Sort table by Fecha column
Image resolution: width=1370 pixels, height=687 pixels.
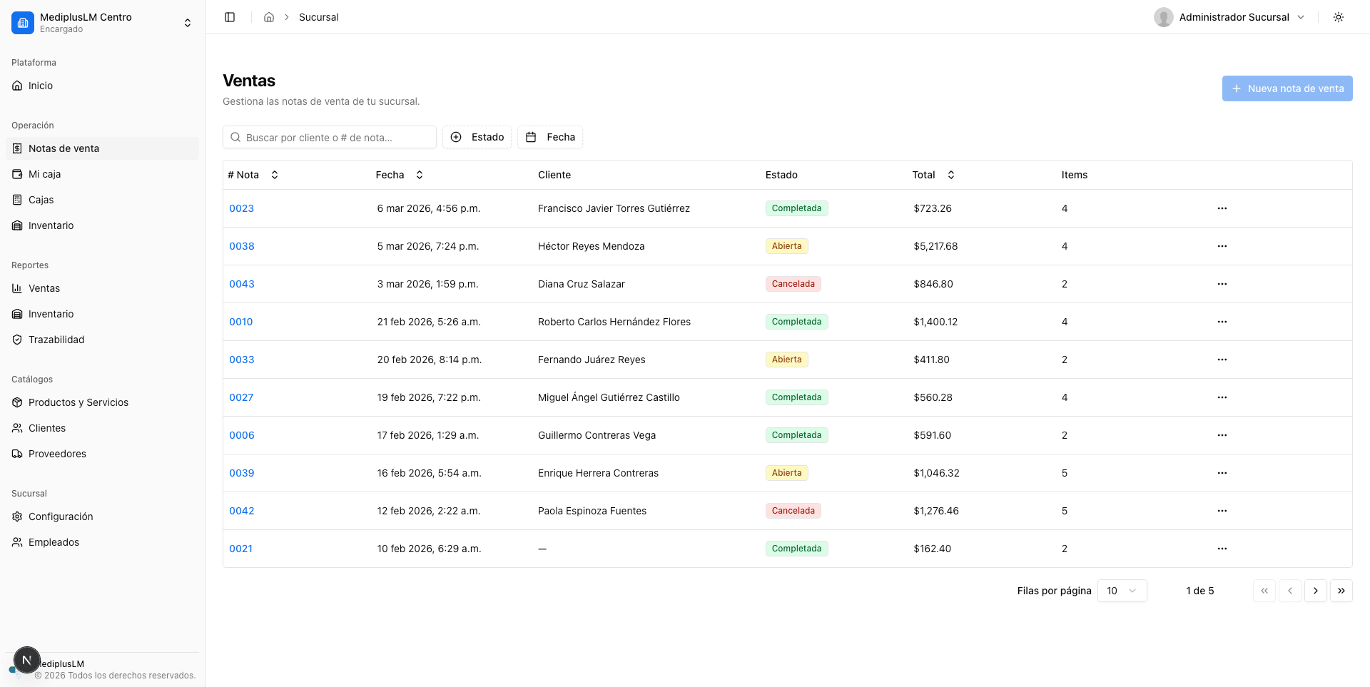[x=400, y=175]
